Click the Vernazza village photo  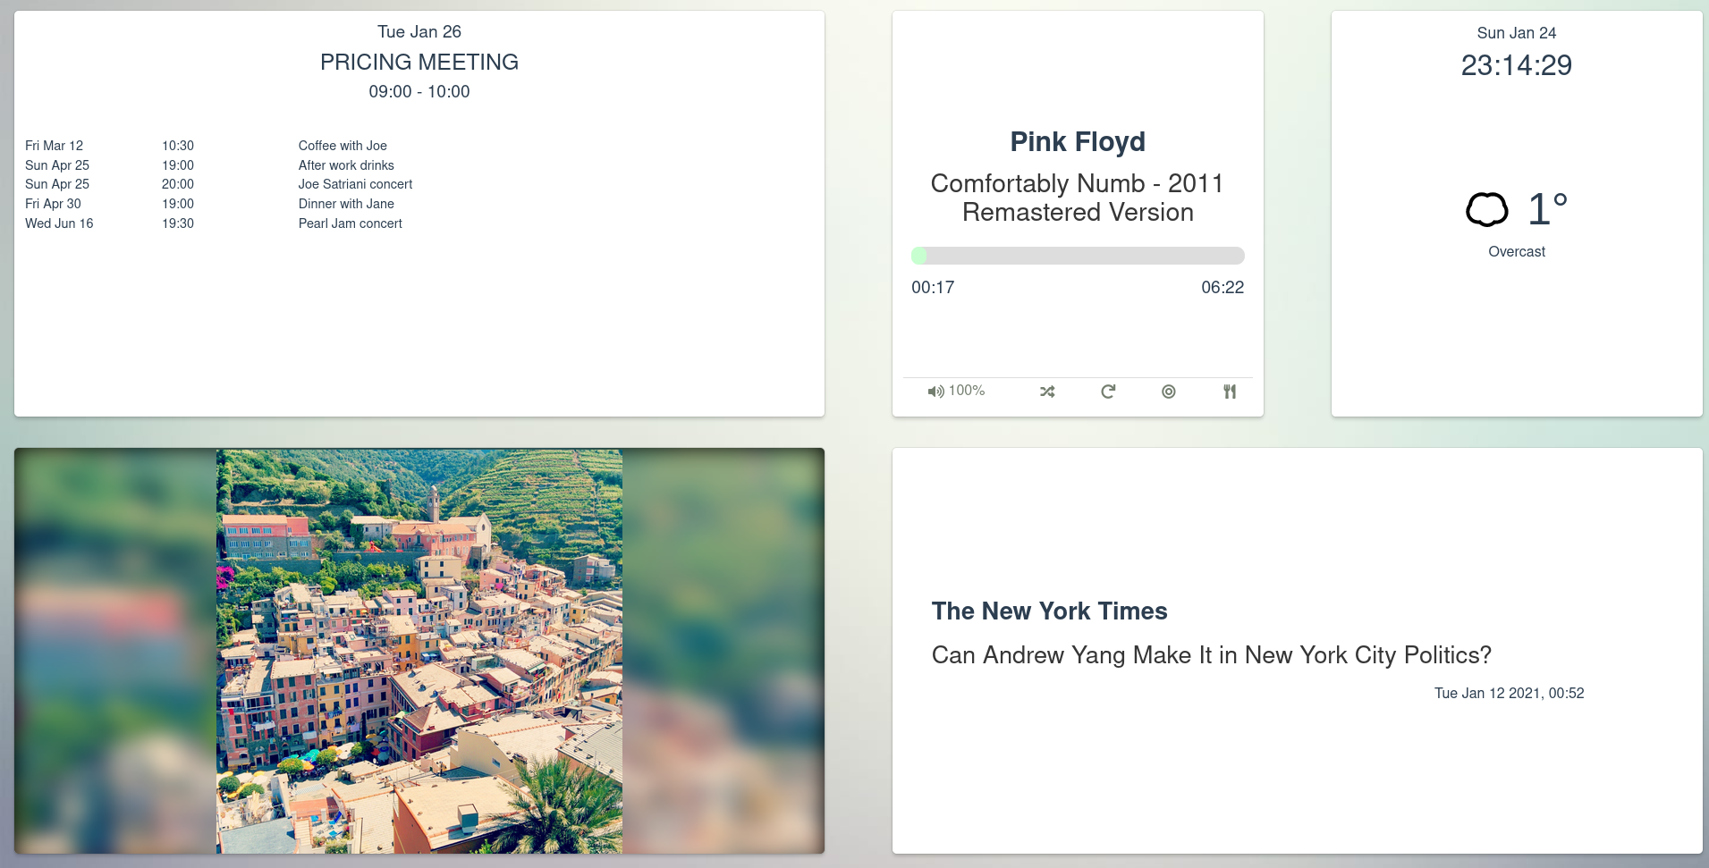click(x=419, y=651)
